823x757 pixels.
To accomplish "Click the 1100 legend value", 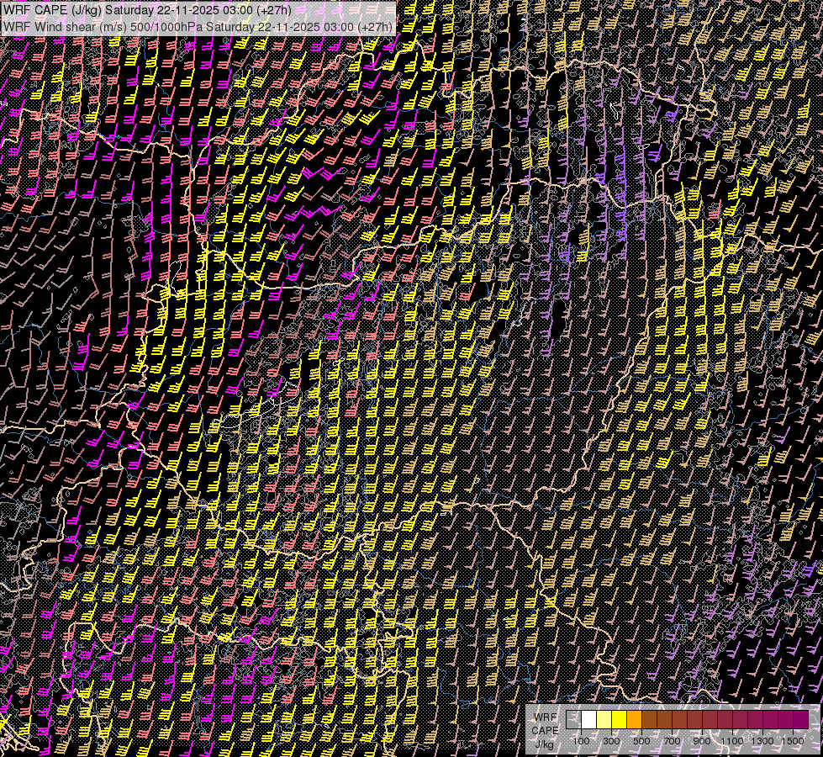I will [x=731, y=741].
